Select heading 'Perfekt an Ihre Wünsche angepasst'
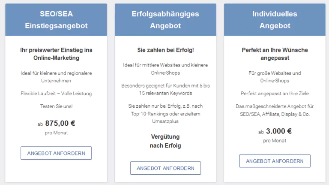Image resolution: width=329 pixels, height=185 pixels. click(x=275, y=54)
